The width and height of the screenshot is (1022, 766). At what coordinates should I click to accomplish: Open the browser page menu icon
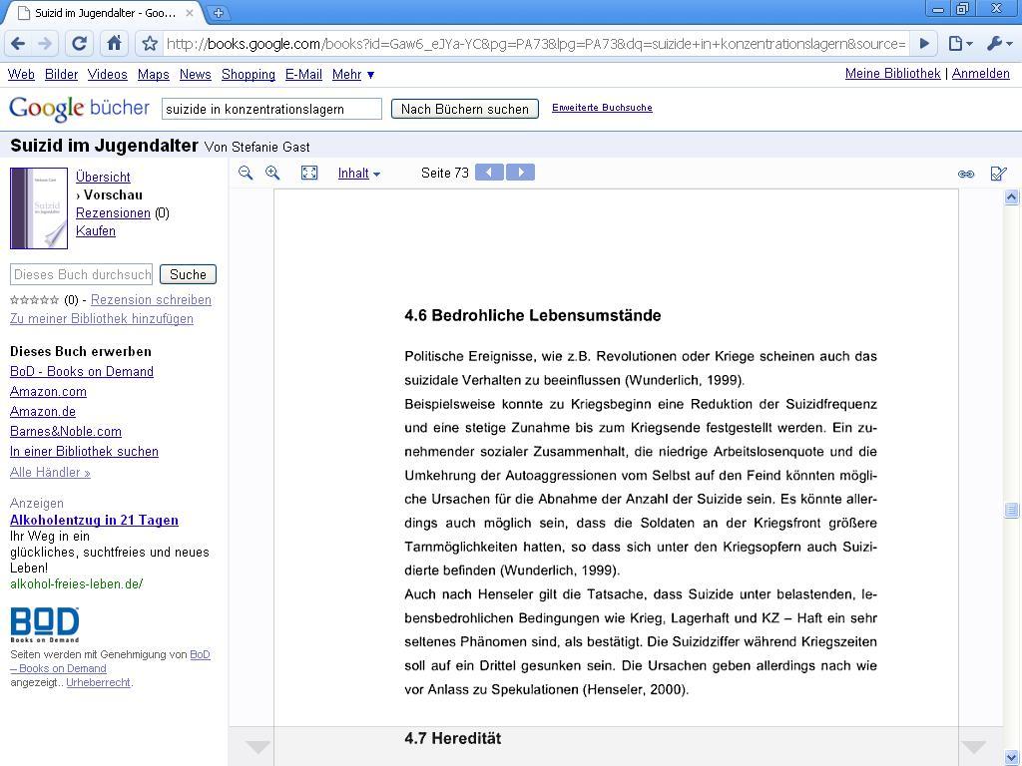[959, 44]
